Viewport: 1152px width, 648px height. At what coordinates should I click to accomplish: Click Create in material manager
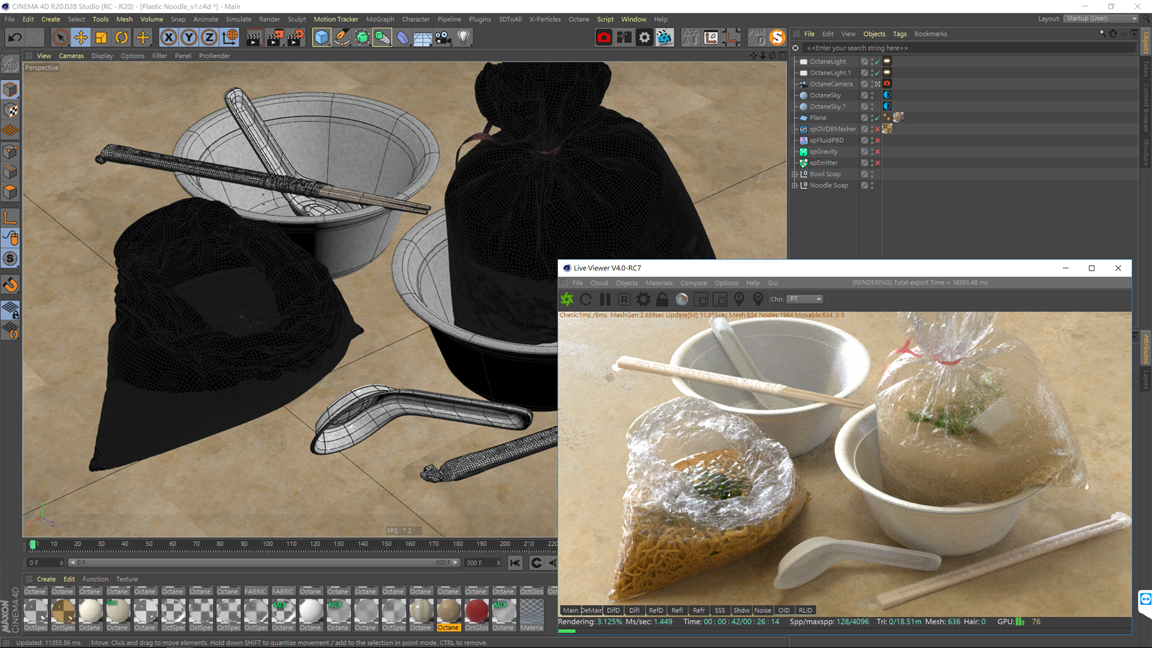tap(46, 579)
